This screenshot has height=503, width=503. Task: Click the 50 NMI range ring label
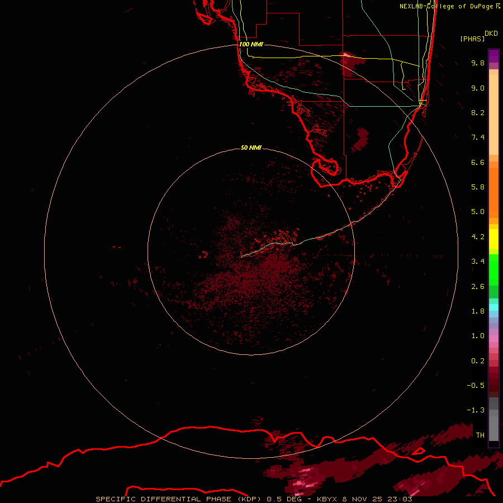click(x=251, y=148)
